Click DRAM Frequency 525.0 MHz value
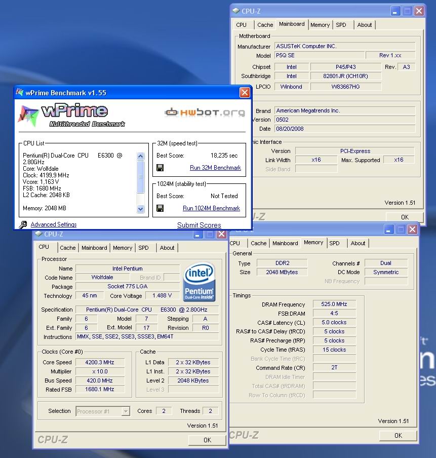The width and height of the screenshot is (436, 458). [334, 304]
